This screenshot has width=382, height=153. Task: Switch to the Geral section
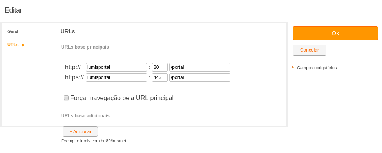pyautogui.click(x=13, y=31)
